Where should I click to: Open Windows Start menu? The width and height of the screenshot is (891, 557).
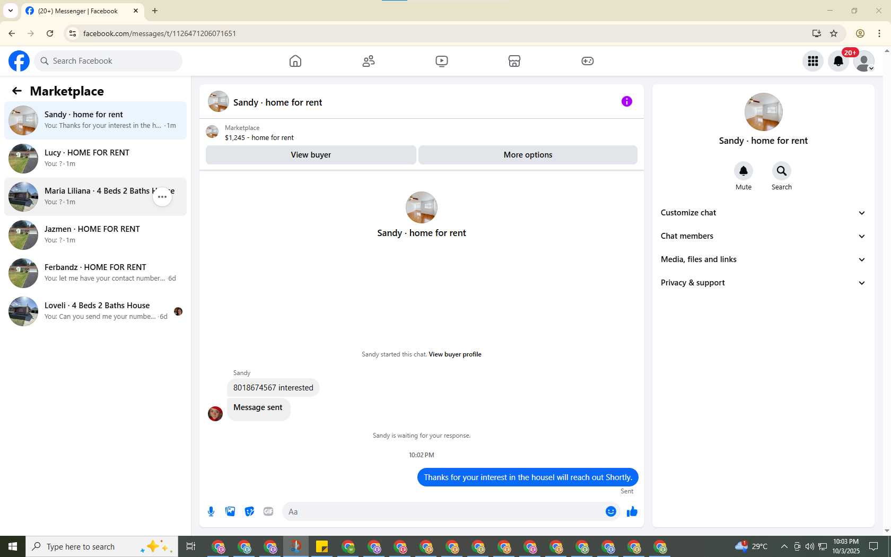click(13, 546)
